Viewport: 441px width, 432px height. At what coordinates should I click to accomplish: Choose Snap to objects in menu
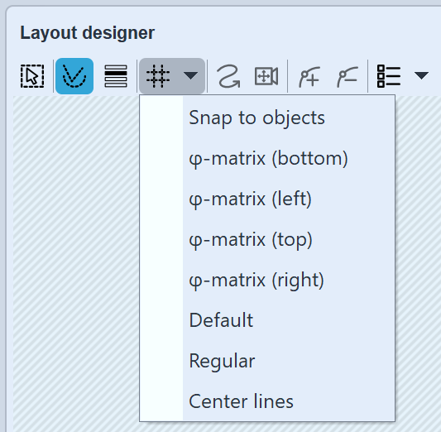[267, 118]
